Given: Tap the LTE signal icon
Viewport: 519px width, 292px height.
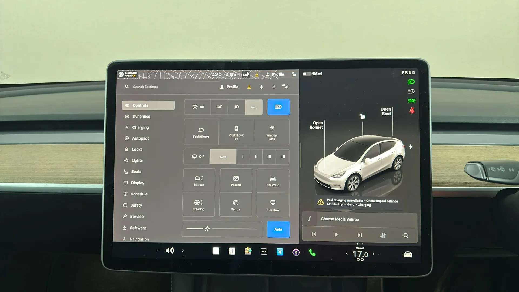Looking at the screenshot, I should coord(285,87).
